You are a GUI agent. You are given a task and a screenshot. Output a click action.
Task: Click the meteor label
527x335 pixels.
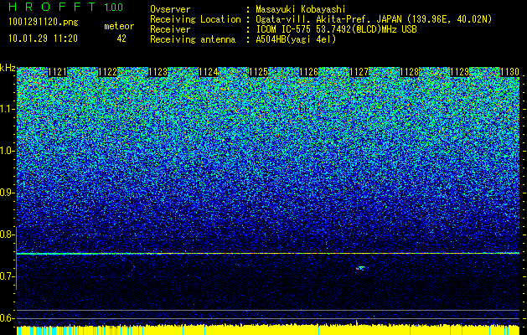click(x=119, y=26)
